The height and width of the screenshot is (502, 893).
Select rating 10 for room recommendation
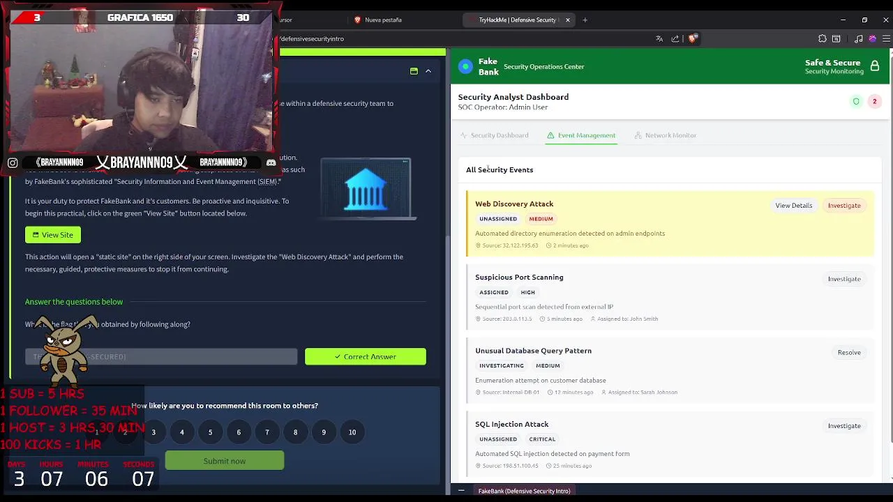click(x=352, y=432)
